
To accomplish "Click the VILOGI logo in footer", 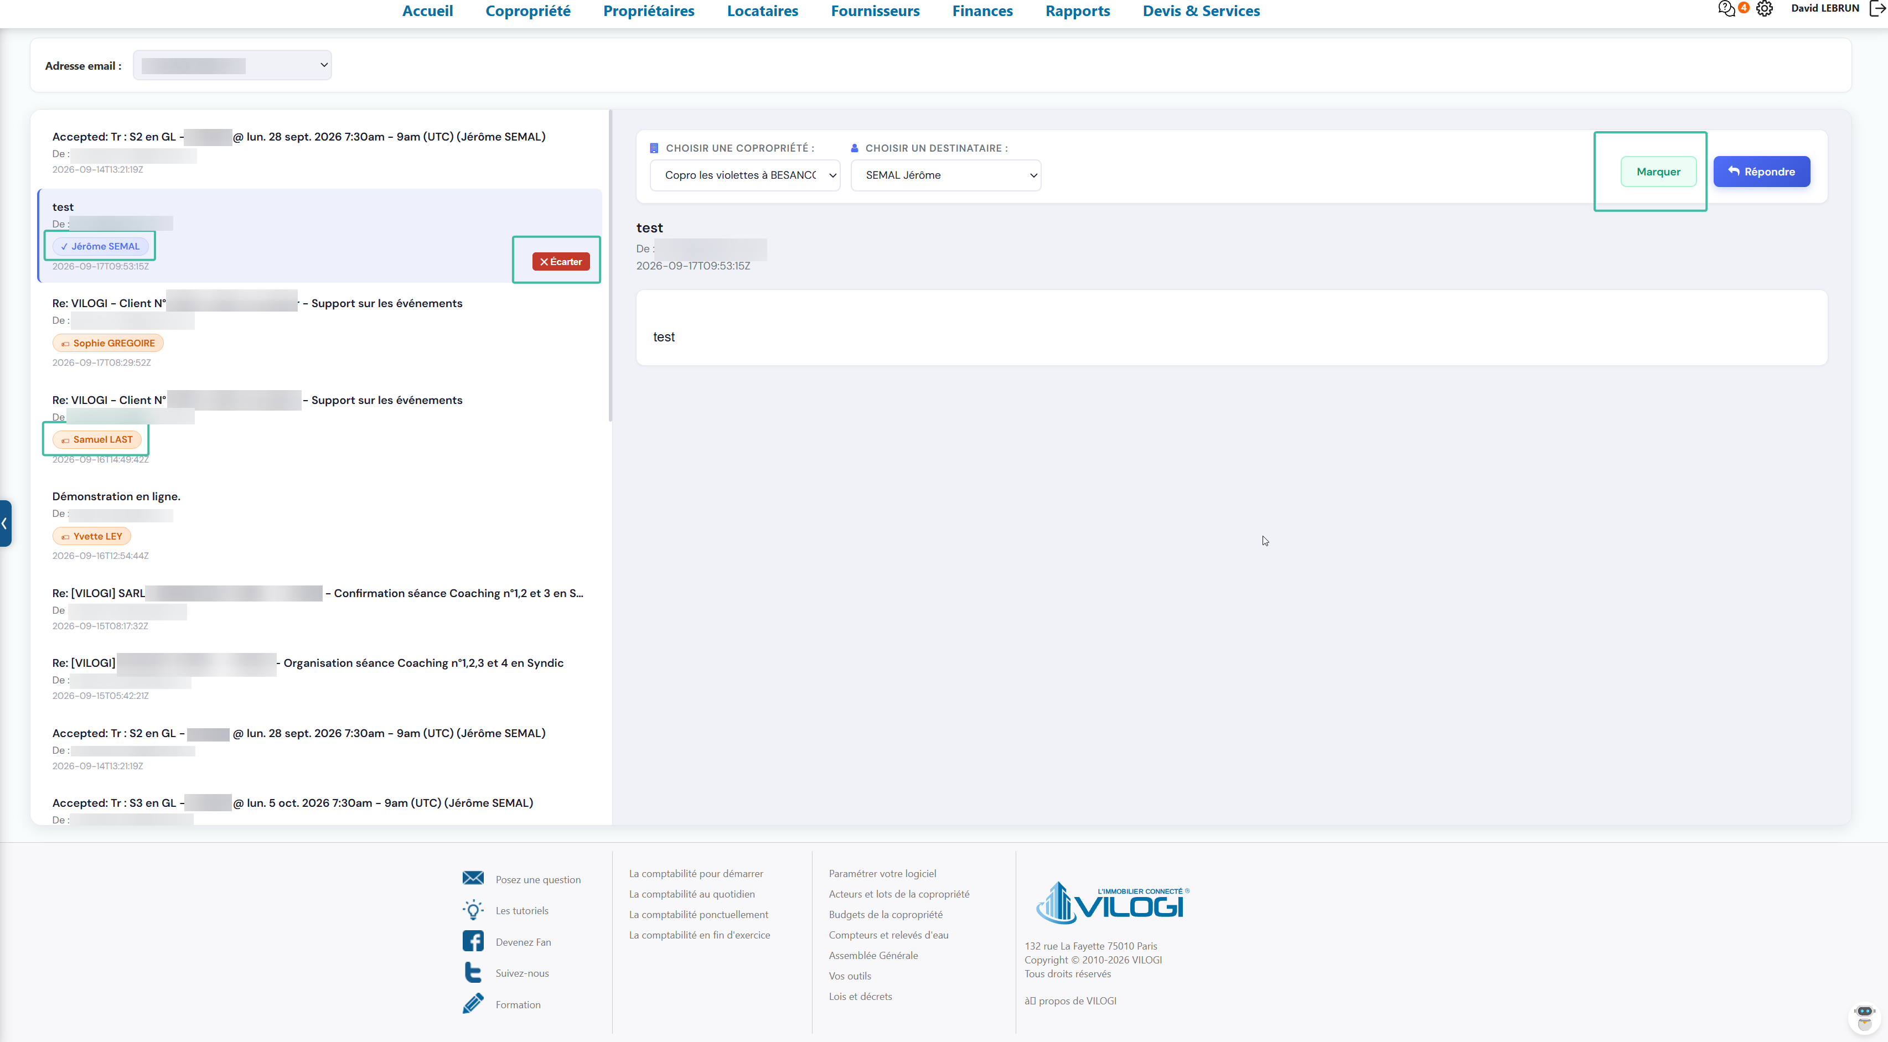I will click(1112, 903).
